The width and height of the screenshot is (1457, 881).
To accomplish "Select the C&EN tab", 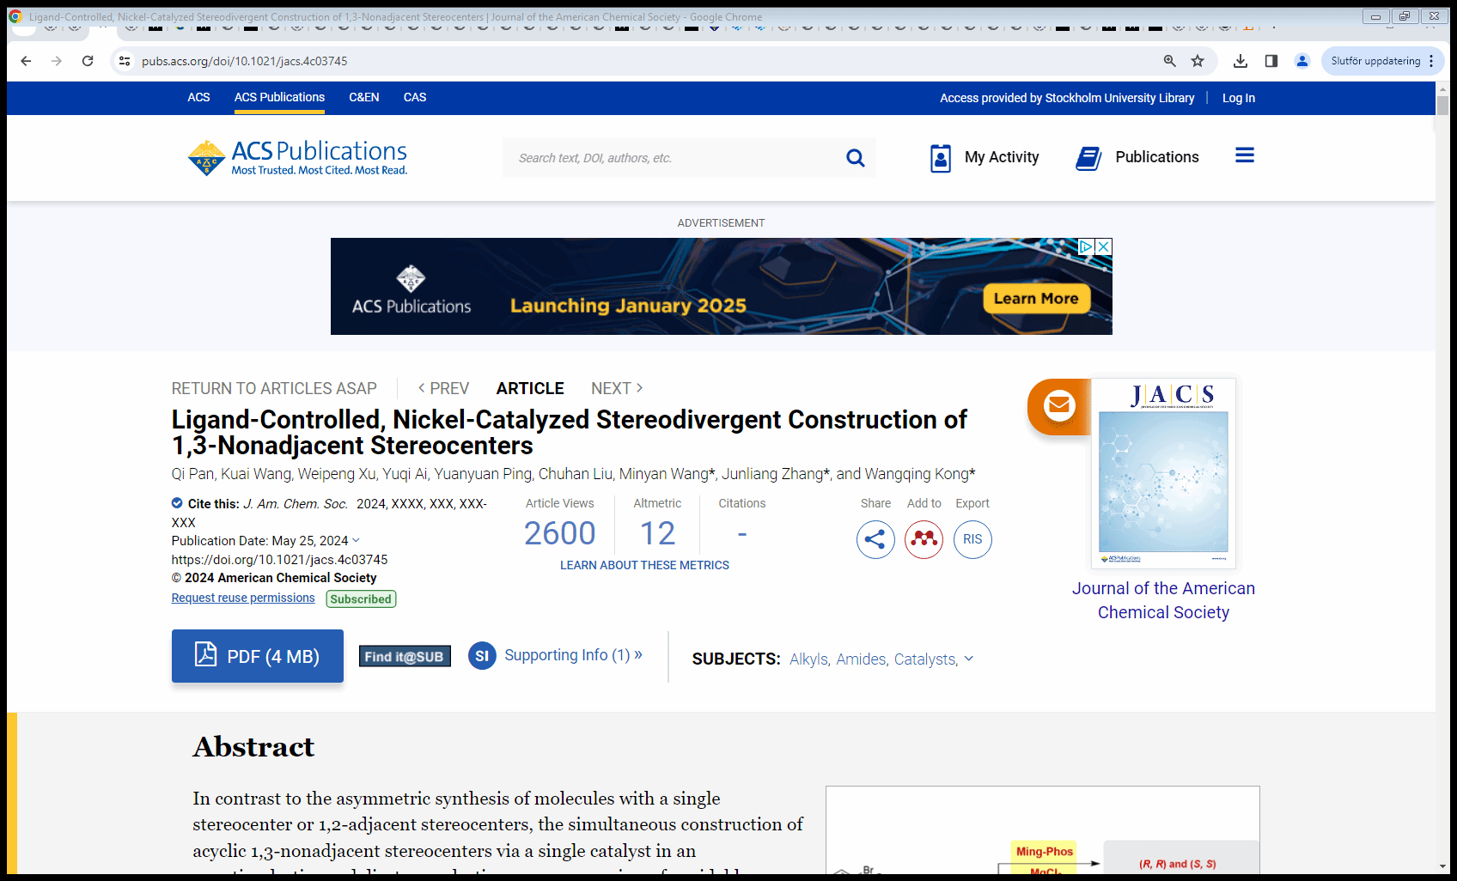I will pyautogui.click(x=363, y=97).
